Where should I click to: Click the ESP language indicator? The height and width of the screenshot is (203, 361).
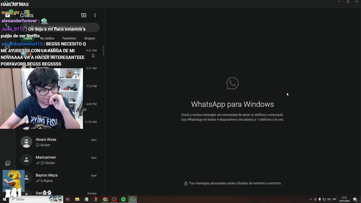(334, 199)
